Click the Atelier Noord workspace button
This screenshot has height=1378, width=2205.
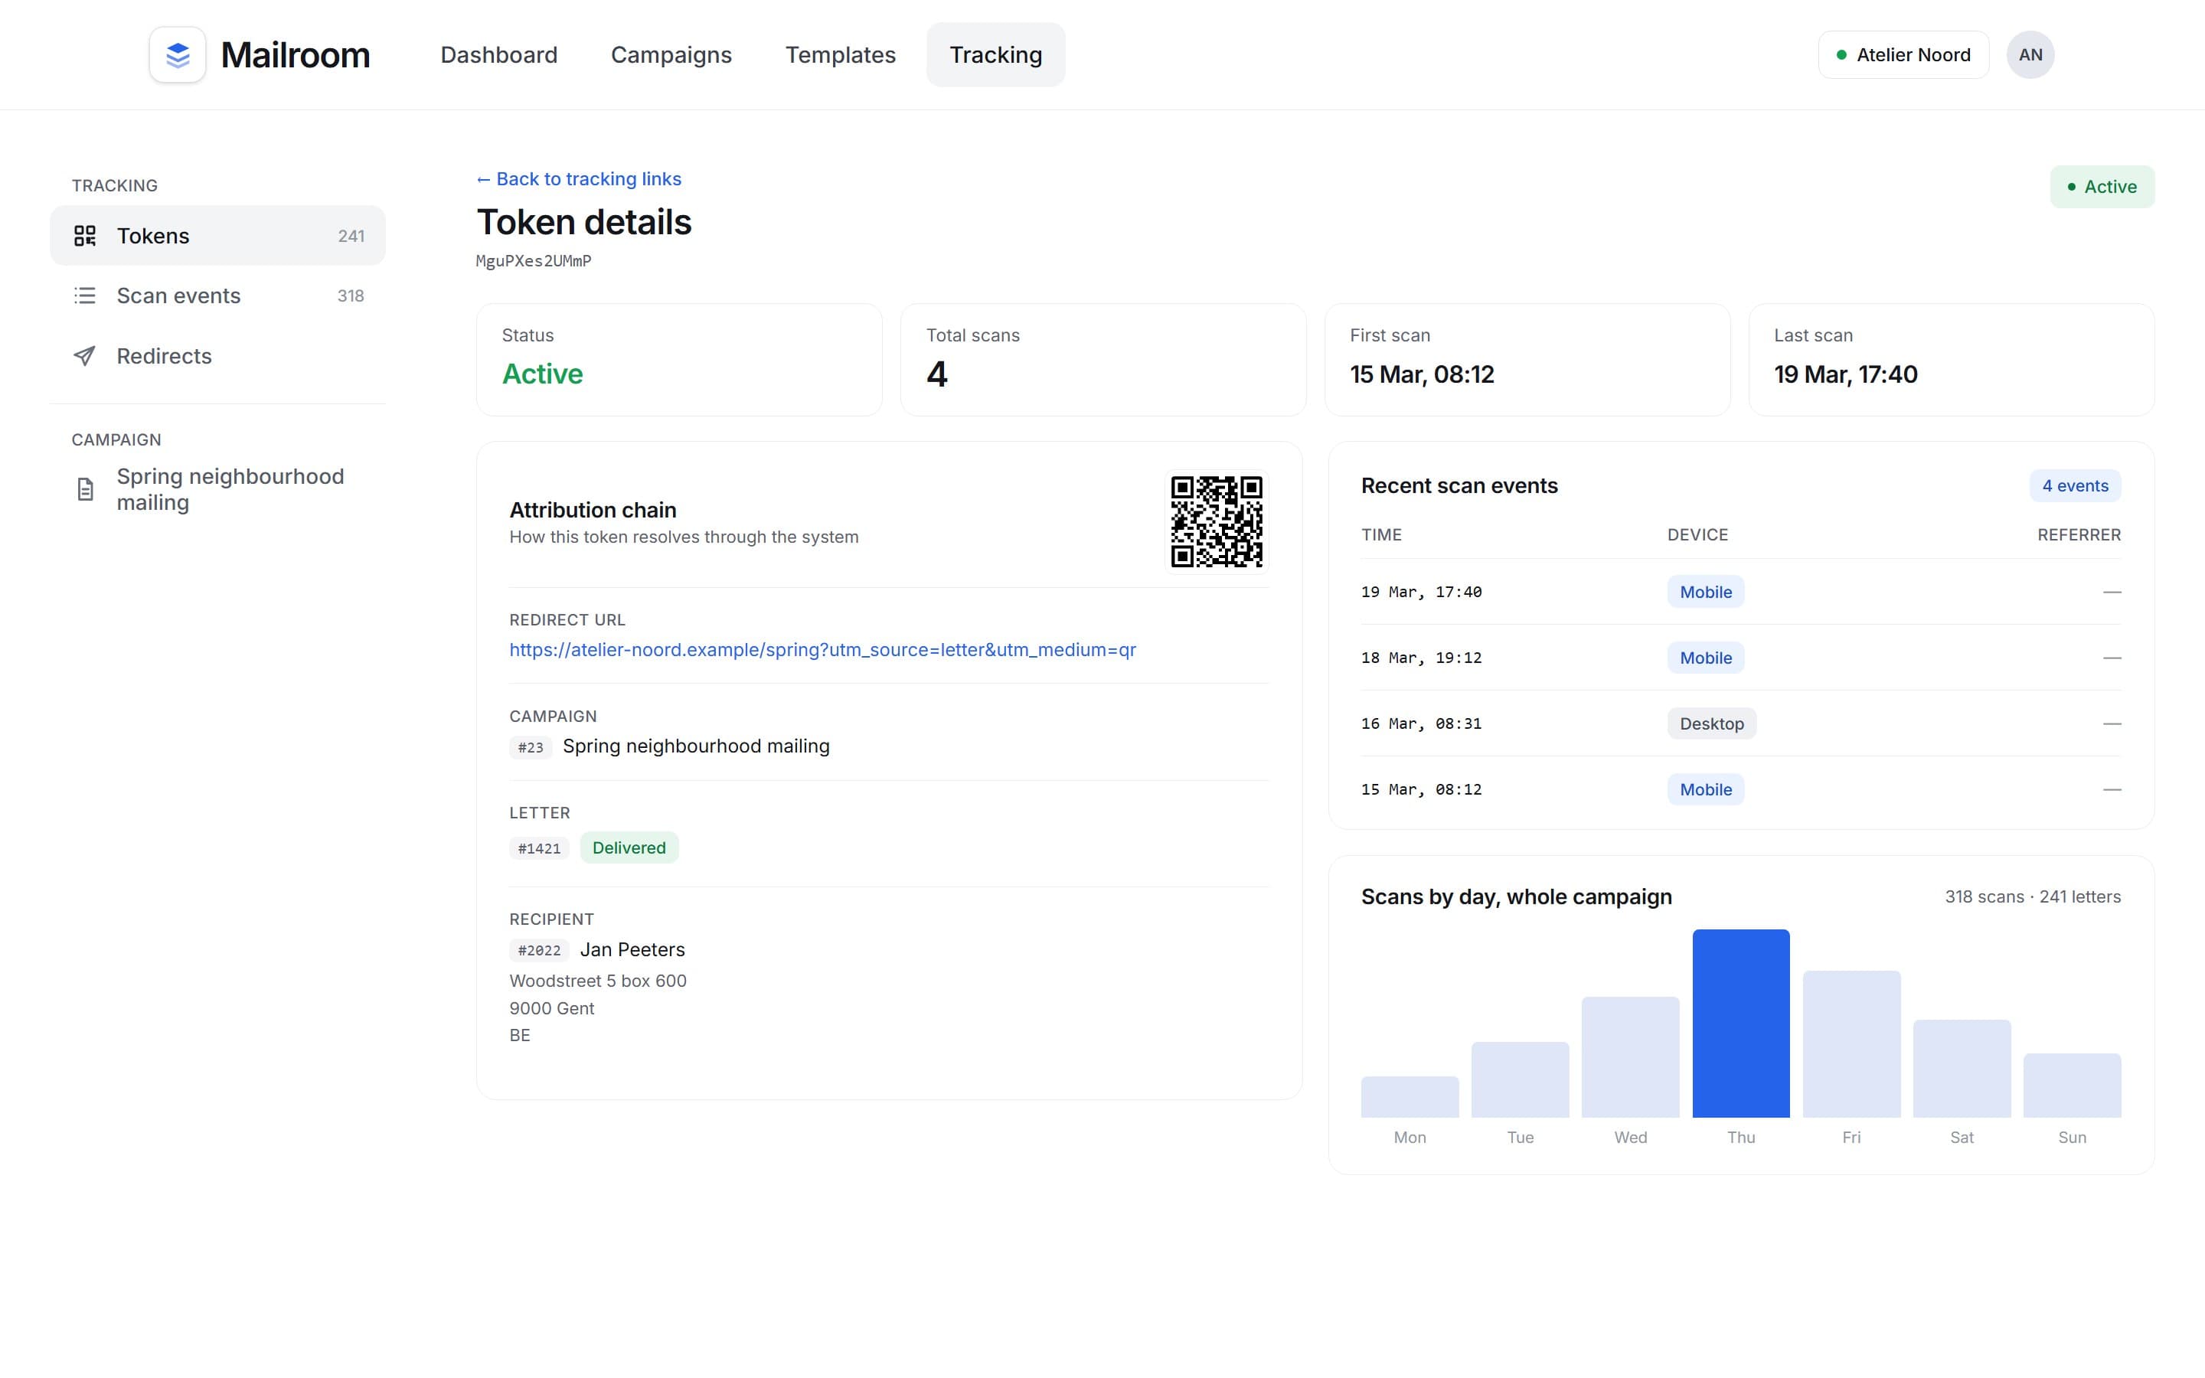pos(1903,54)
